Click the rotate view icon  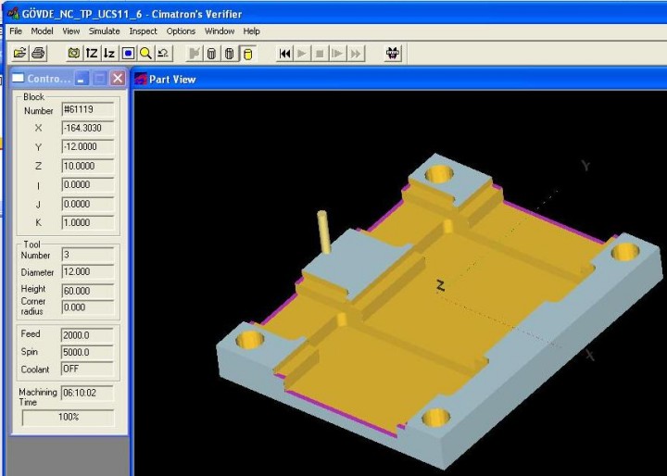pyautogui.click(x=163, y=54)
